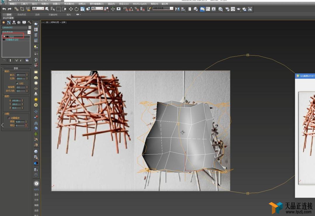Open the 渲染(R) menu
The image size is (315, 216).
pos(111,4)
